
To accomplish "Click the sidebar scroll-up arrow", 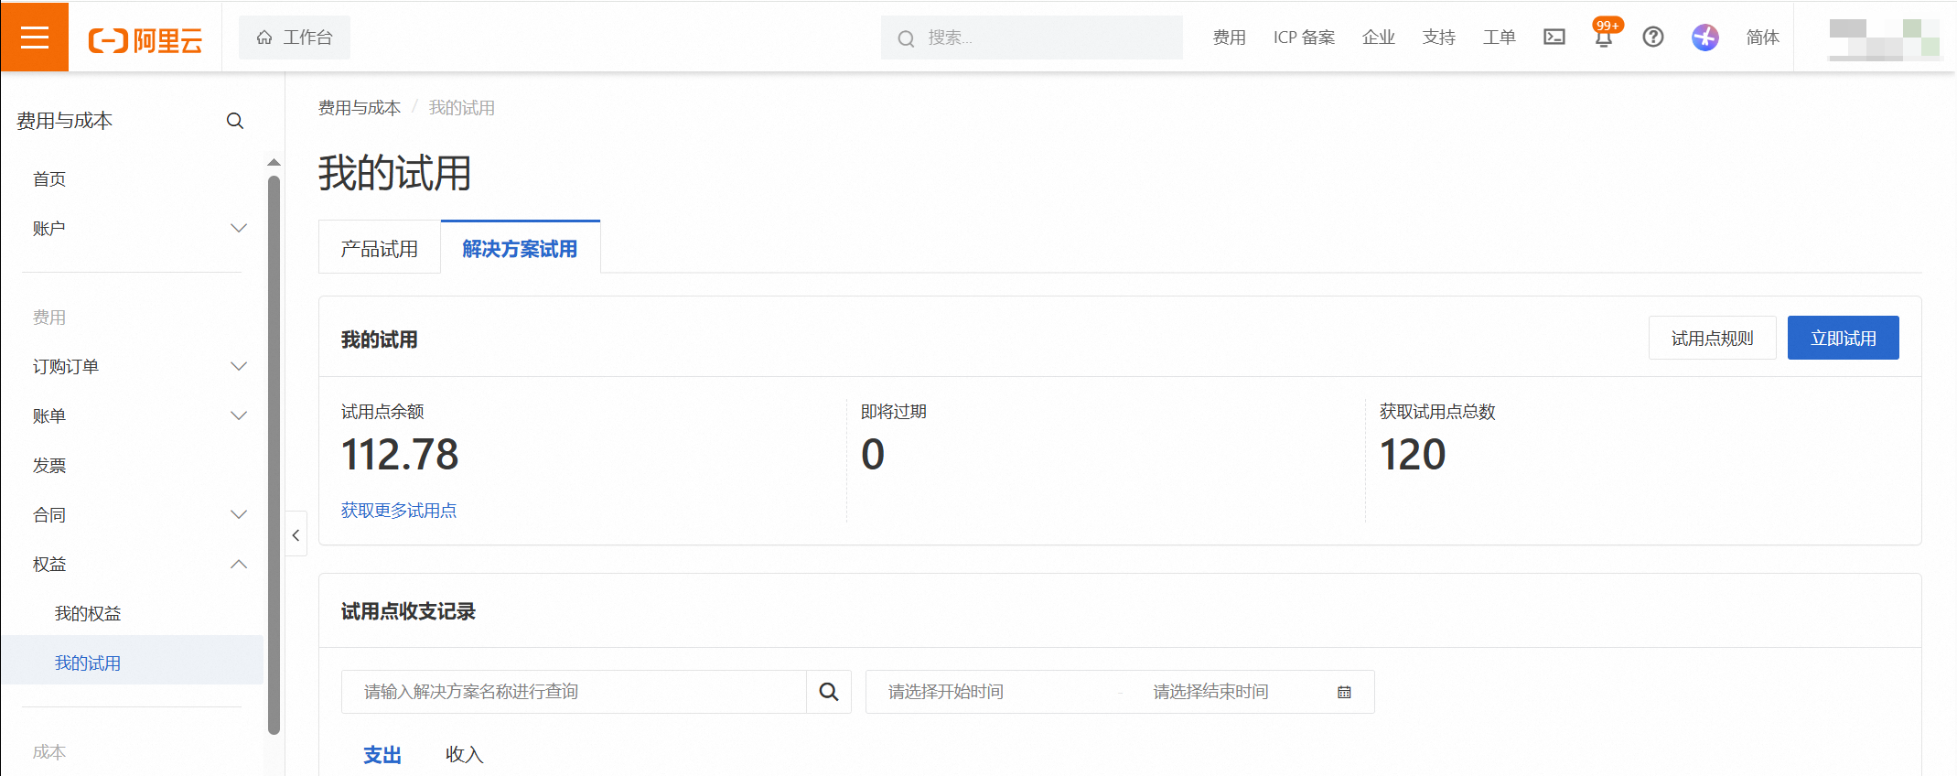I will point(274,162).
